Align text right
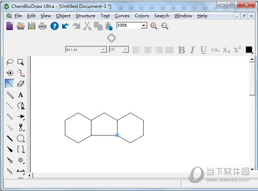The height and width of the screenshot is (191, 258). (158, 50)
